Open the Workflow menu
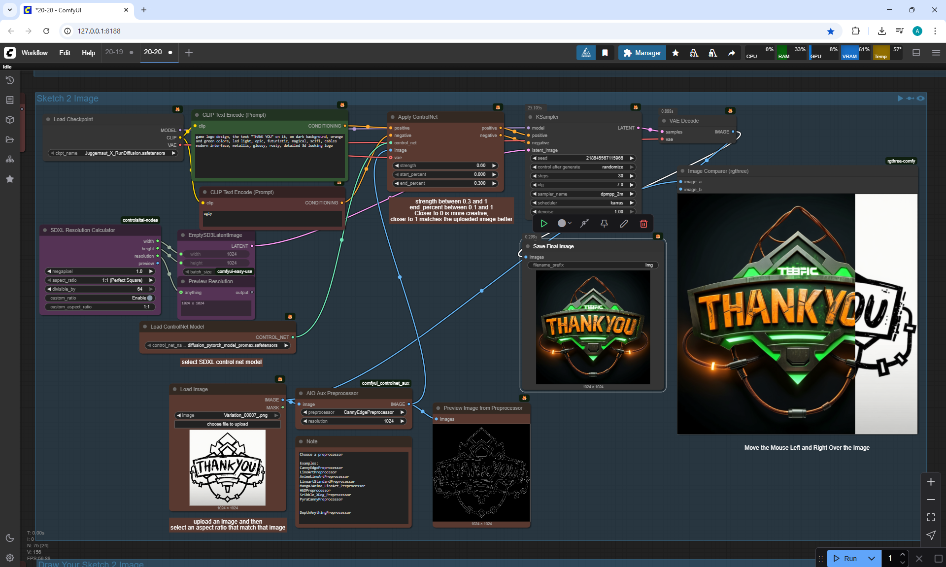This screenshot has height=567, width=946. (34, 53)
